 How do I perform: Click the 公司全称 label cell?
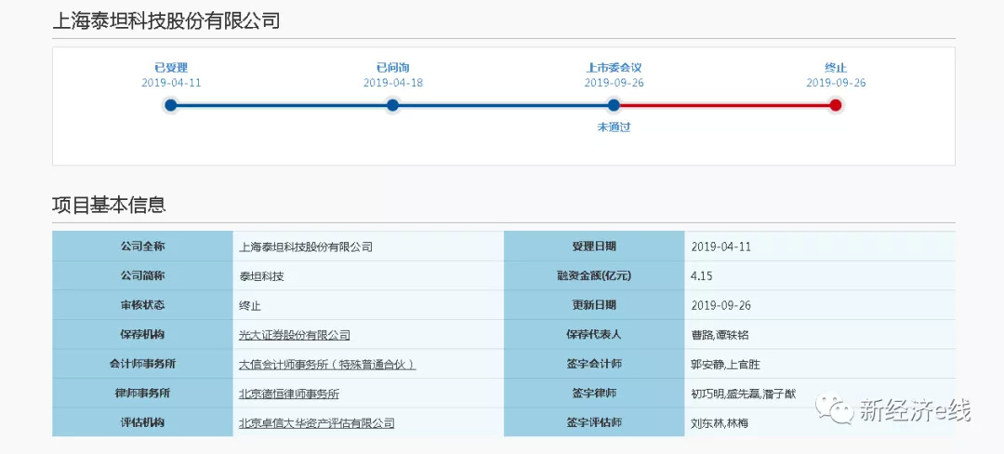142,247
